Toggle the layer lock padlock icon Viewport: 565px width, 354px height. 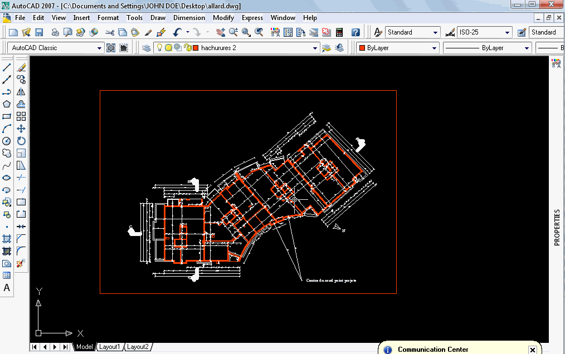187,48
